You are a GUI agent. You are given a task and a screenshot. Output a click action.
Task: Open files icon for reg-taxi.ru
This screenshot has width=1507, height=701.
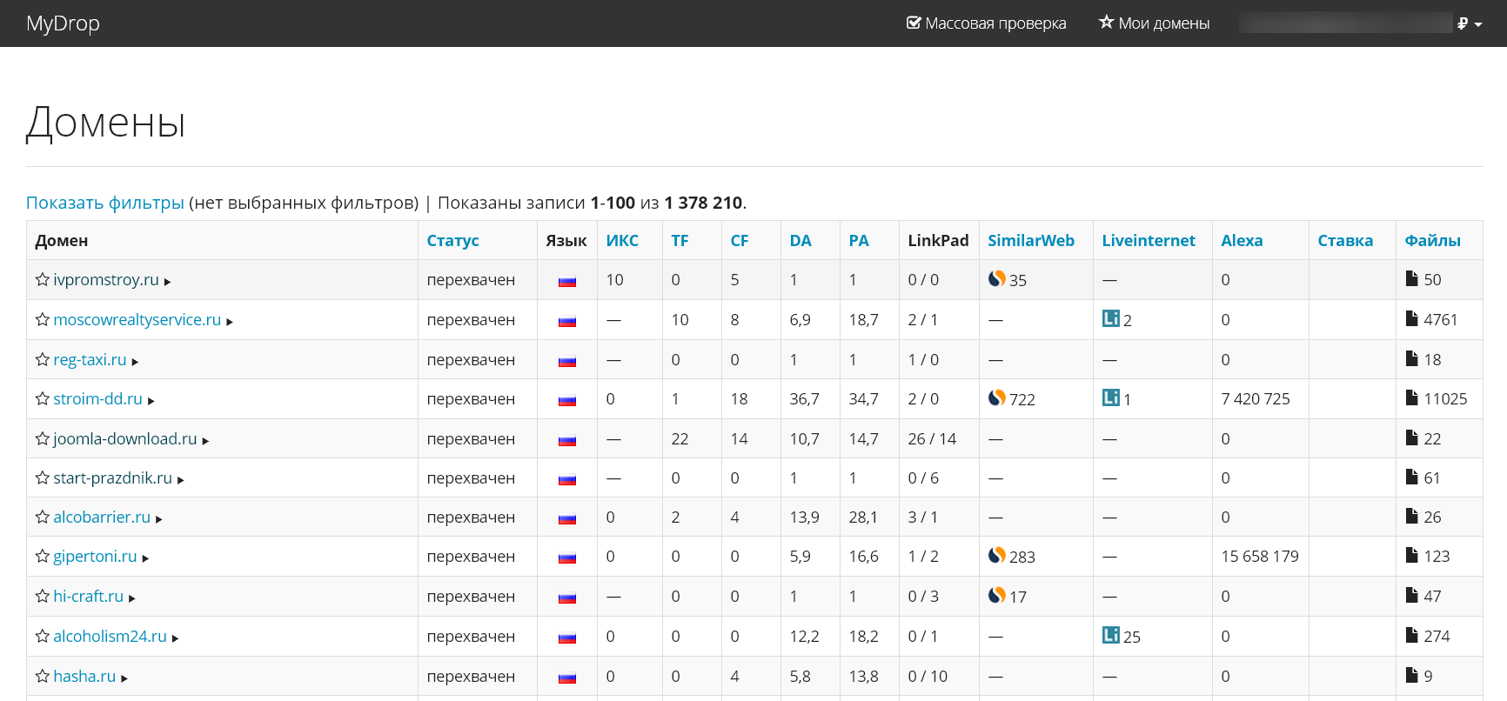point(1412,358)
